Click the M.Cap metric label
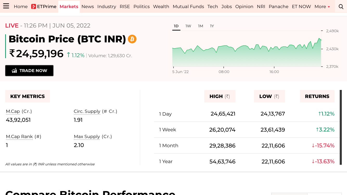This screenshot has height=195, width=347. [13, 111]
